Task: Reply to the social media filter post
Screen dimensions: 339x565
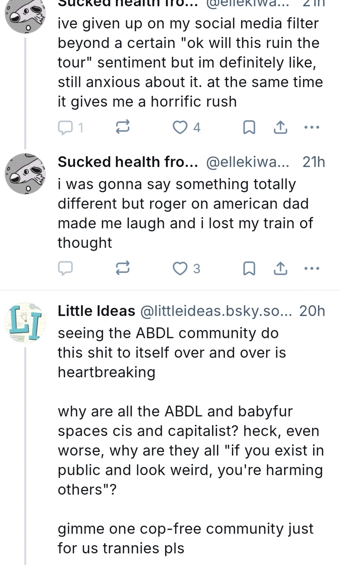Action: (65, 127)
